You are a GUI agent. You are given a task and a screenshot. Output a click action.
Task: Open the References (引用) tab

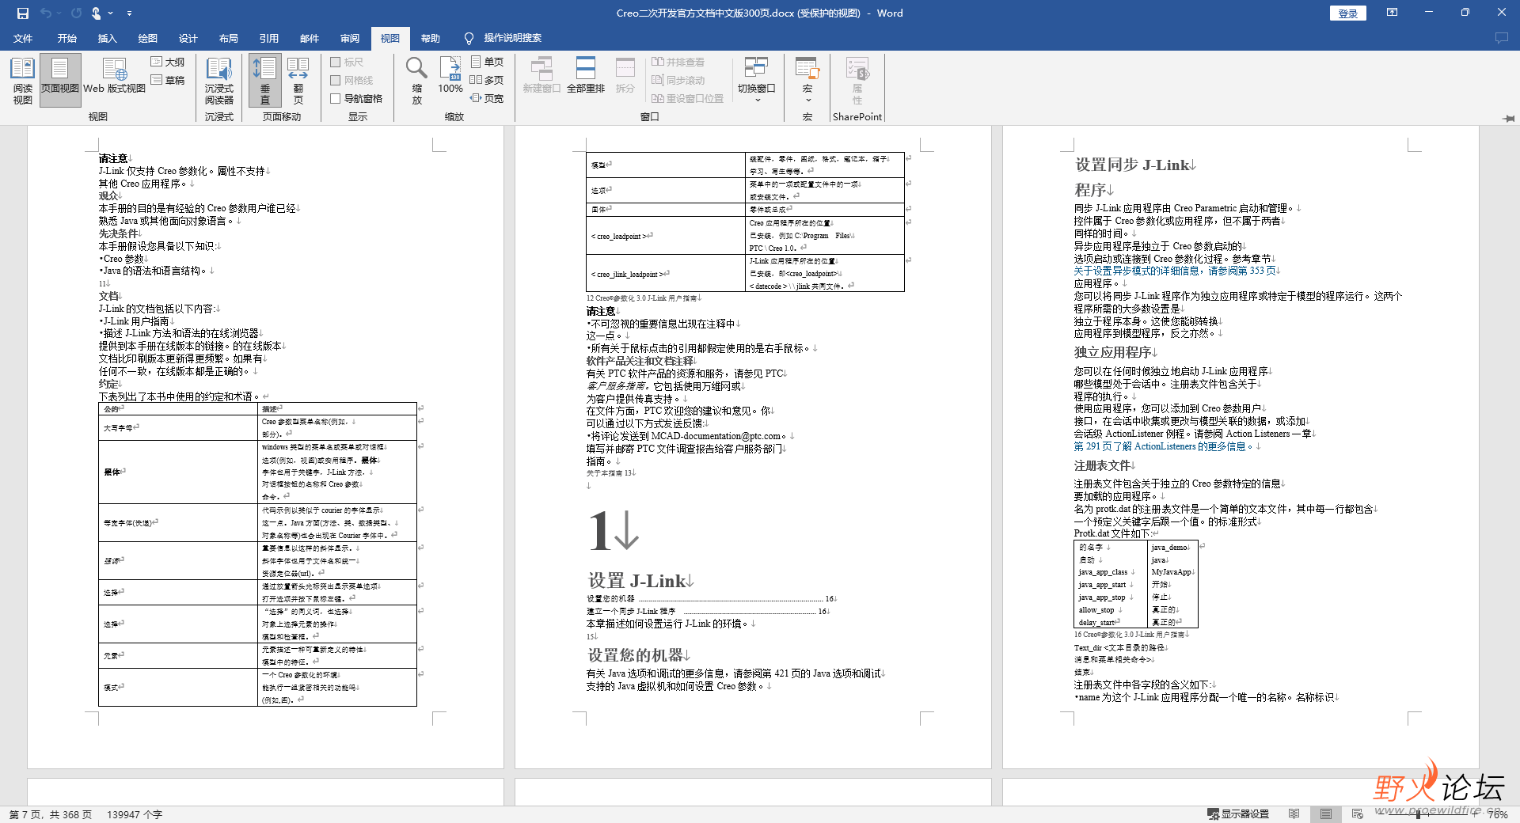point(268,38)
